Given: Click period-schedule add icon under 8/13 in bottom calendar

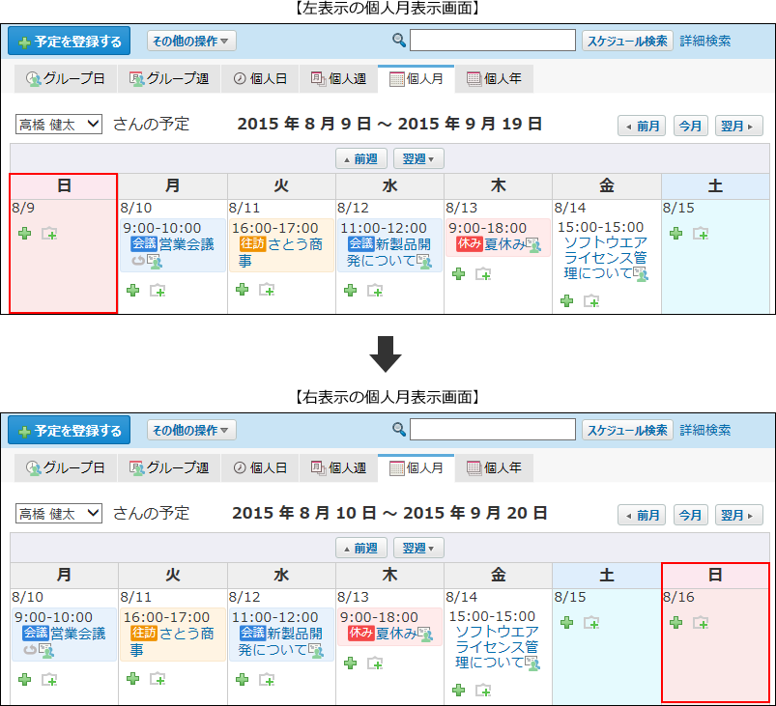Looking at the screenshot, I should 375,663.
